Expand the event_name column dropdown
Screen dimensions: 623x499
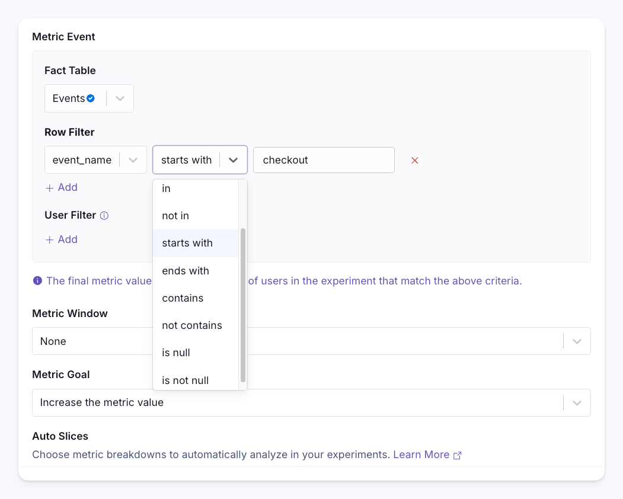pyautogui.click(x=133, y=160)
